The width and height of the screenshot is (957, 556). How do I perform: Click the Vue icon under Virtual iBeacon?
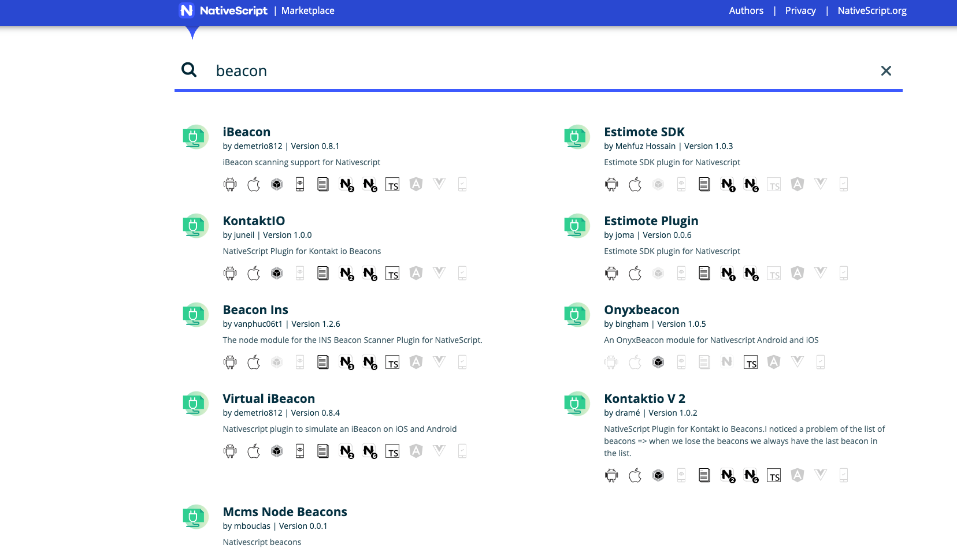439,450
